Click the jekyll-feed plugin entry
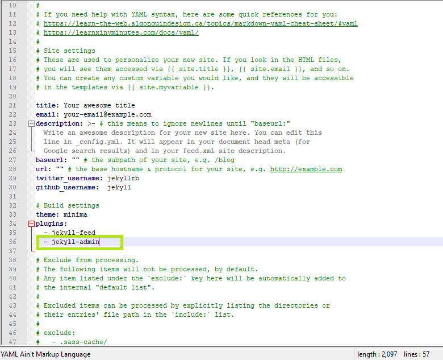Image resolution: width=443 pixels, height=360 pixels. click(x=73, y=233)
